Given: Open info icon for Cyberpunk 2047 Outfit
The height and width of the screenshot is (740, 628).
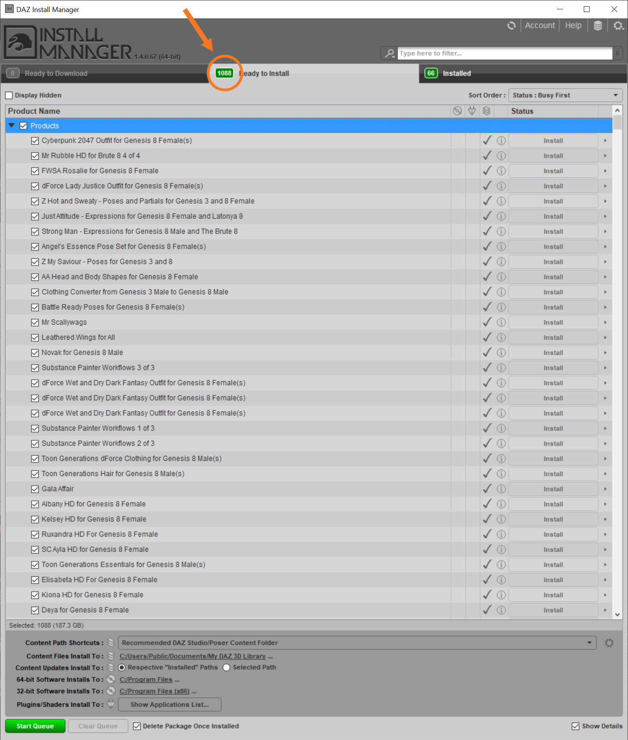Looking at the screenshot, I should pos(501,141).
